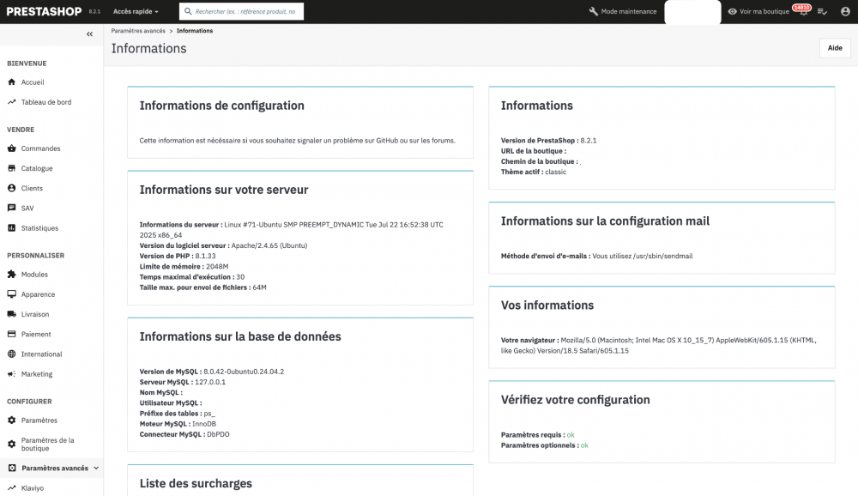858x496 pixels.
Task: Click Paramètres avancés breadcrumb link
Action: [138, 31]
